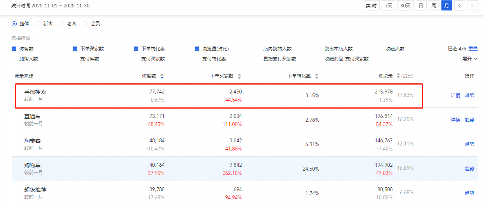The width and height of the screenshot is (483, 204).
Task: Sort by 浏览量 column arrows
Action: pos(398,76)
